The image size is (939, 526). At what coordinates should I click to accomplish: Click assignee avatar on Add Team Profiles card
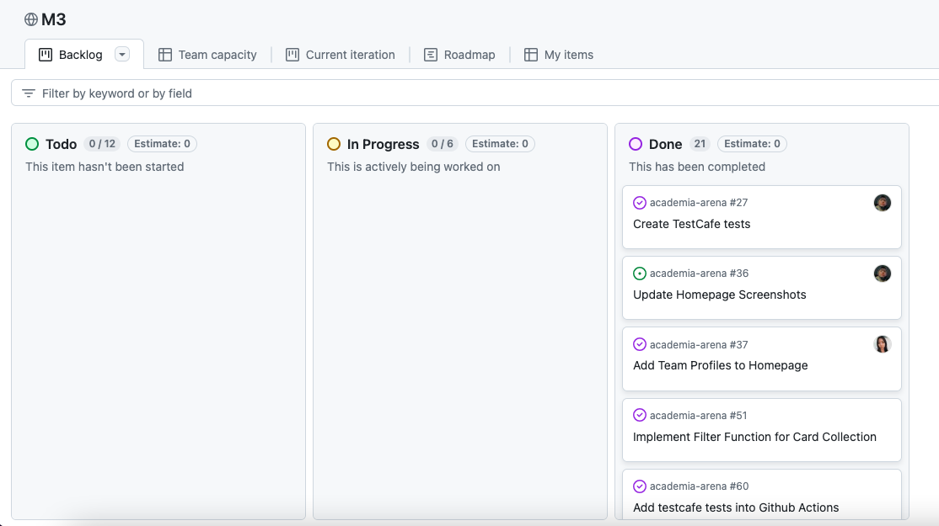[x=882, y=344]
